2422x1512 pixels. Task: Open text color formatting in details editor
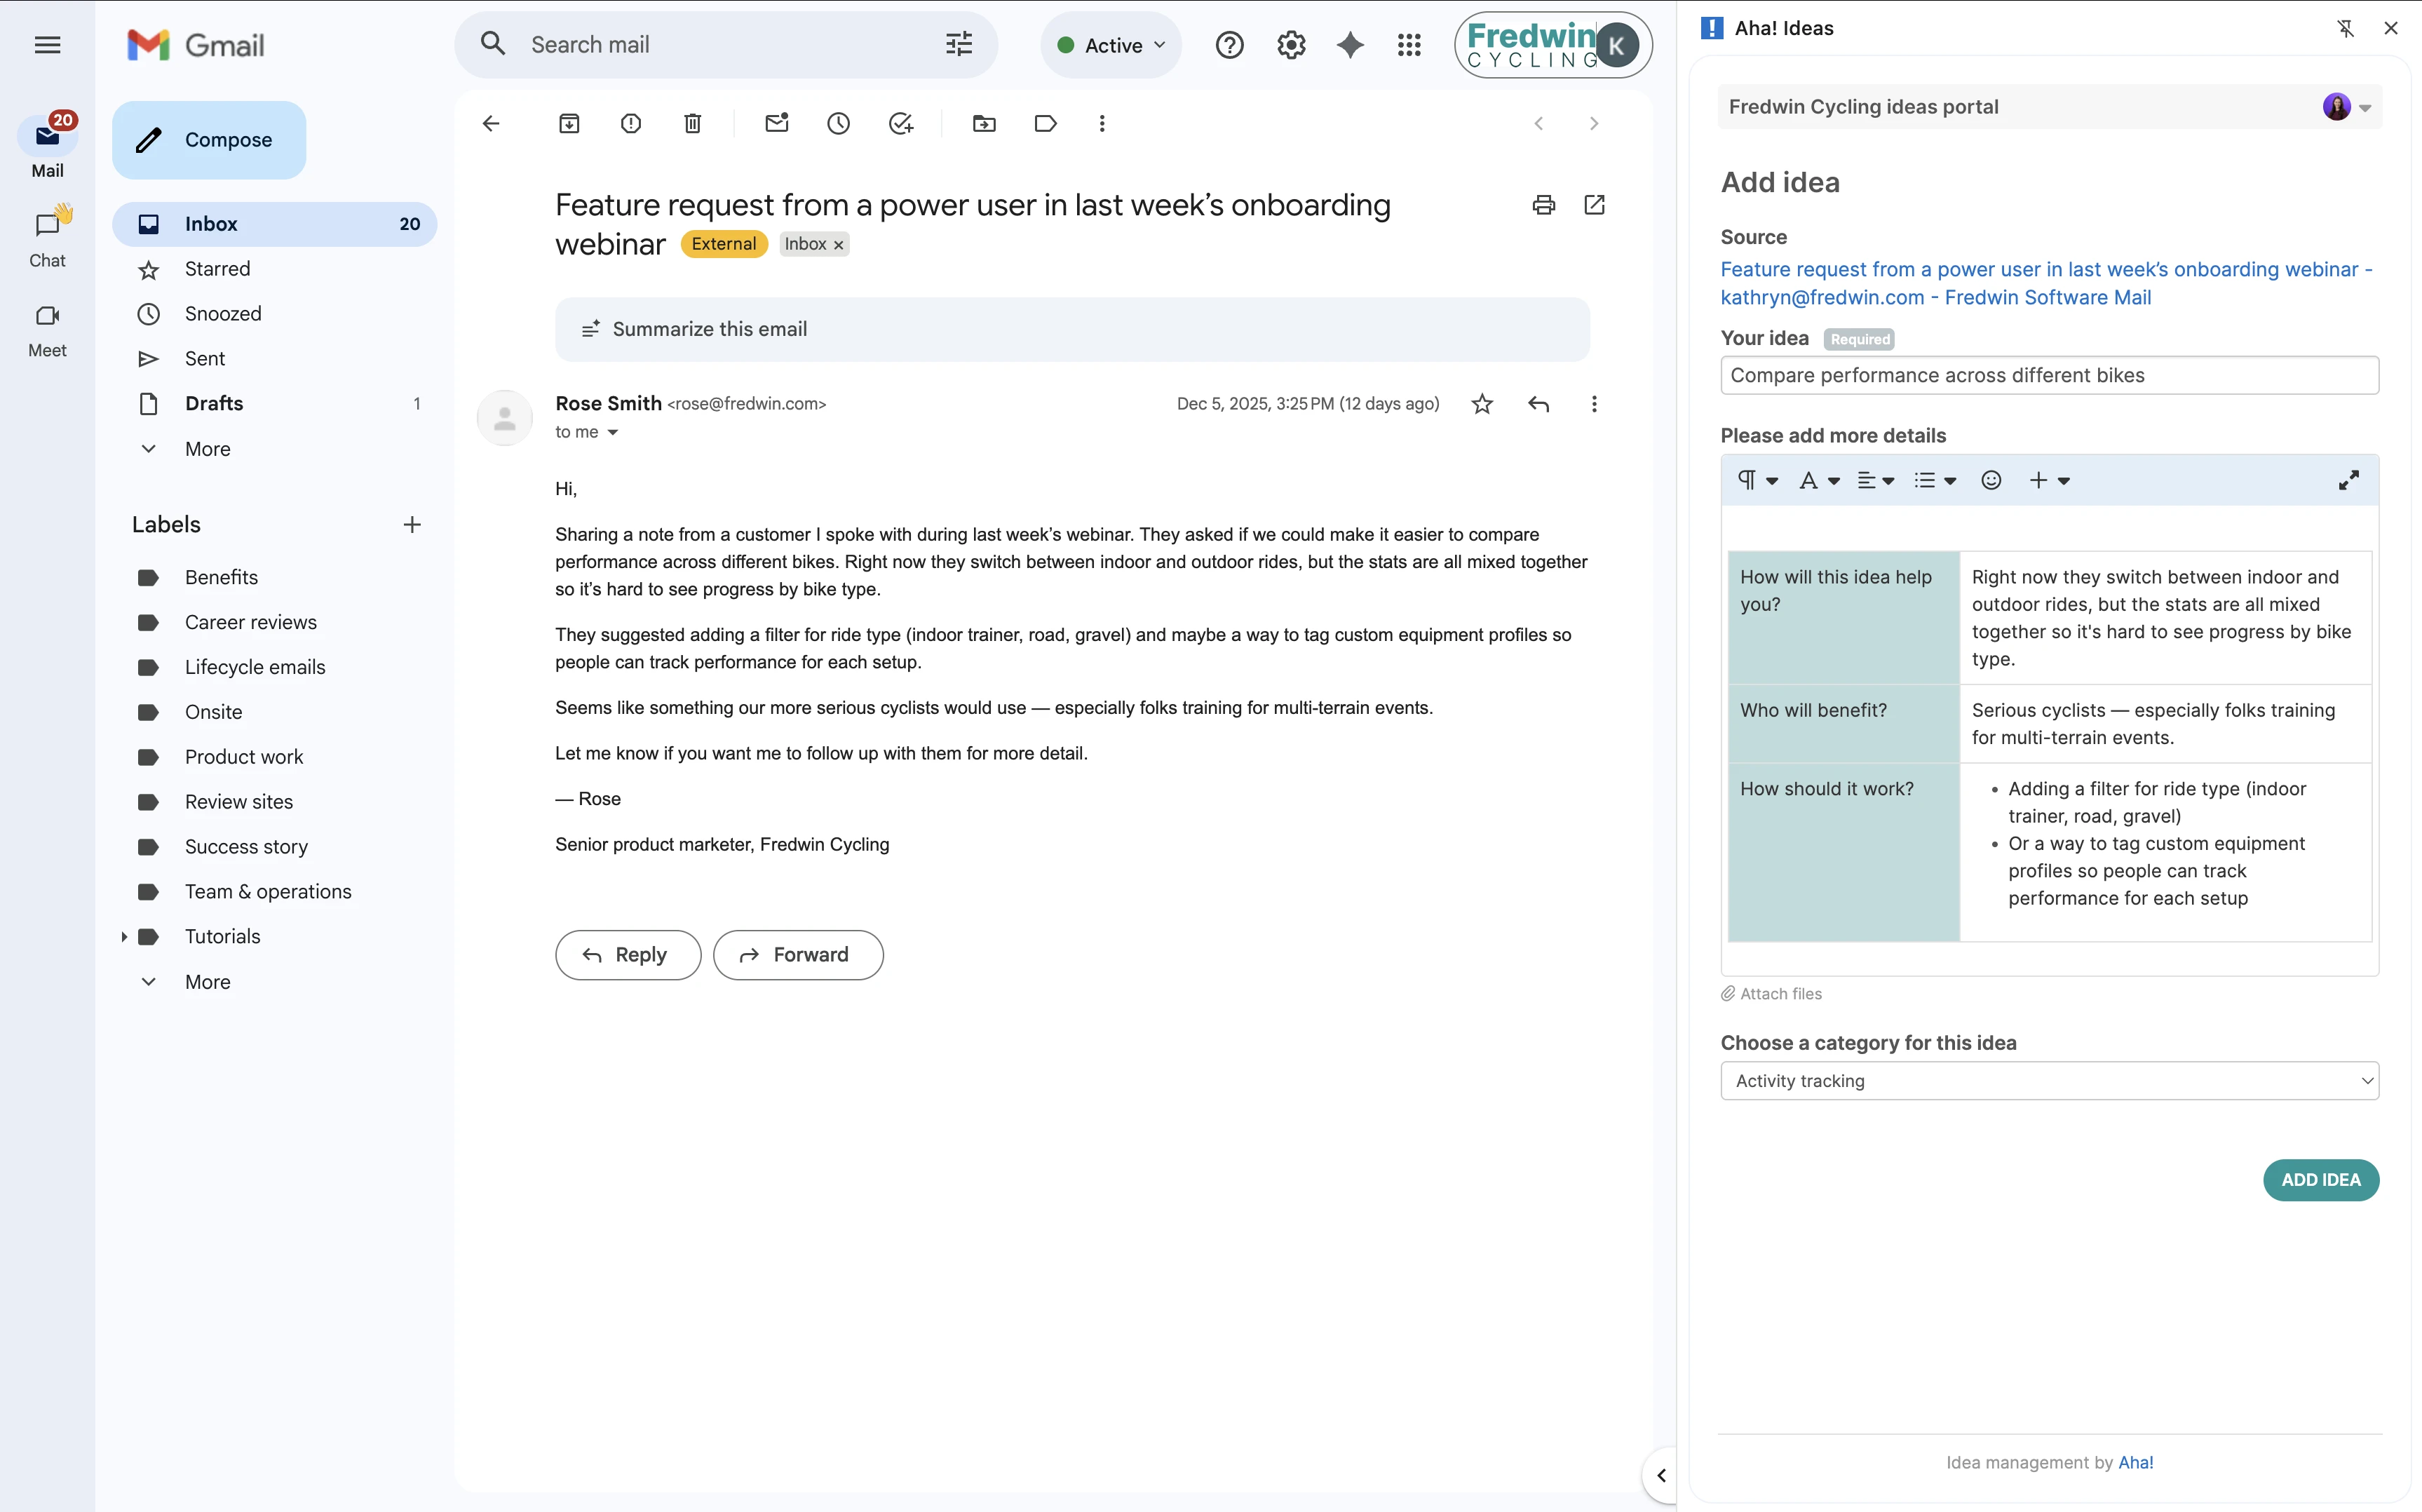pyautogui.click(x=1818, y=481)
